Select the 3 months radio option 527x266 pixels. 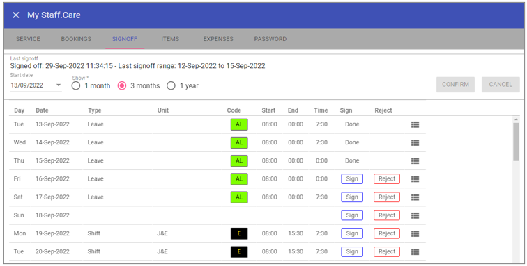(122, 85)
